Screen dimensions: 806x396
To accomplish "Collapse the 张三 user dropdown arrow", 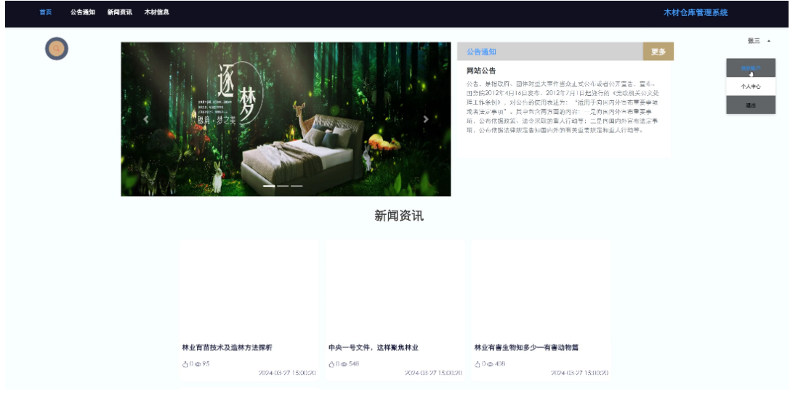I will tap(769, 41).
